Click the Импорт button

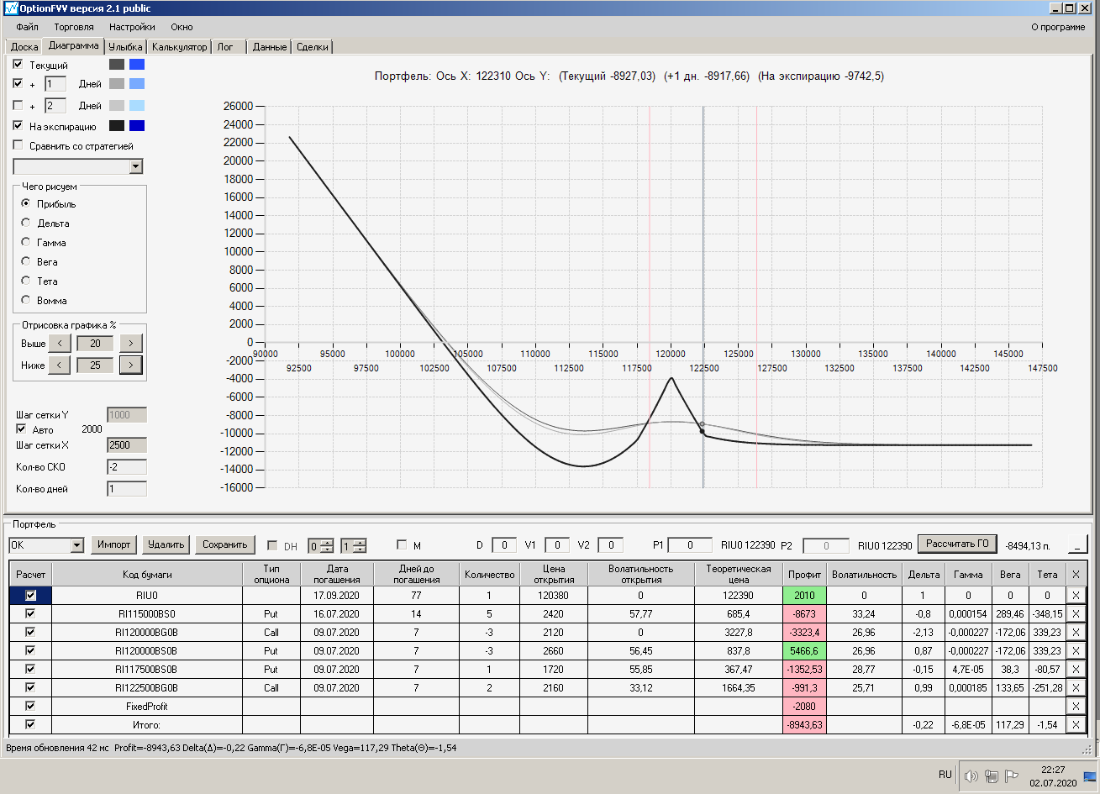pyautogui.click(x=114, y=544)
